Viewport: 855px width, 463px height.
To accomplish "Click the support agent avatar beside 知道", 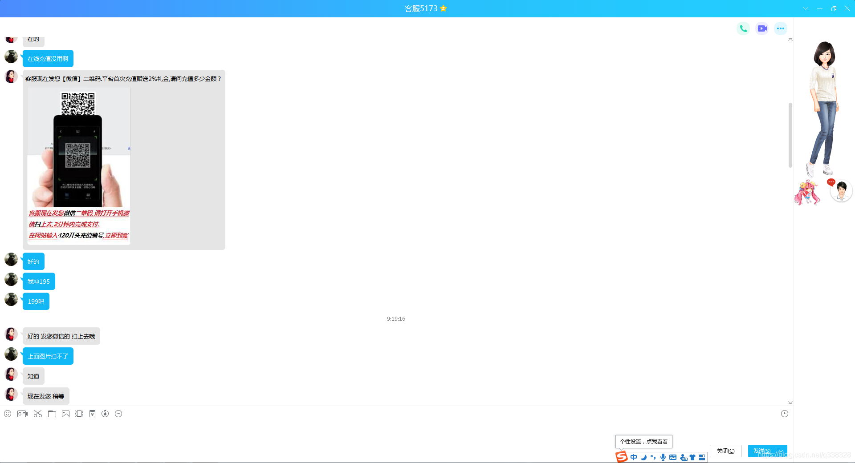I will click(x=11, y=374).
